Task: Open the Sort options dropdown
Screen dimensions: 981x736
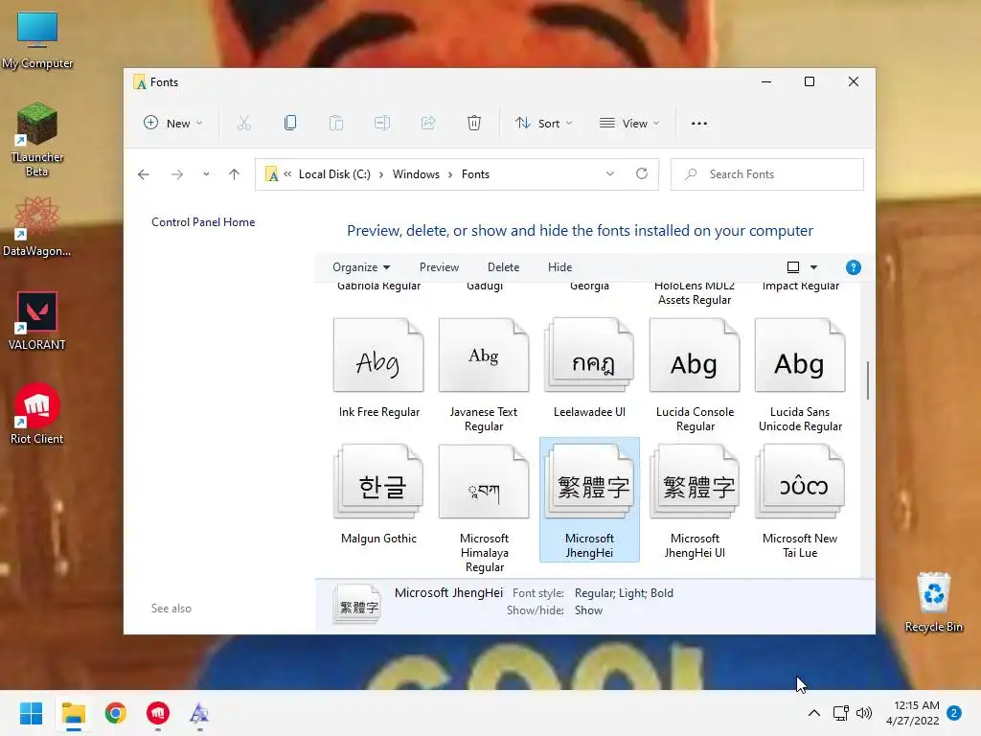Action: tap(543, 124)
